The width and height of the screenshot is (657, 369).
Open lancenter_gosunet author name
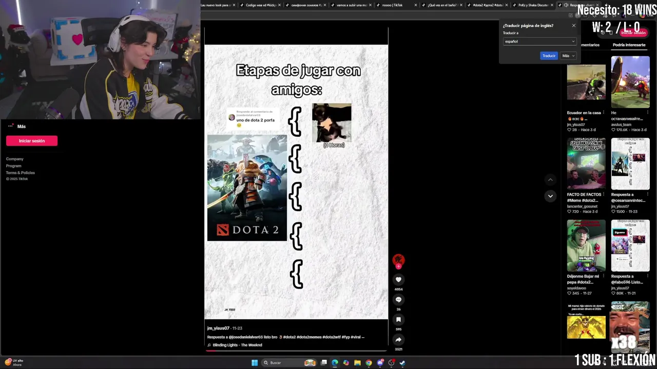582,206
